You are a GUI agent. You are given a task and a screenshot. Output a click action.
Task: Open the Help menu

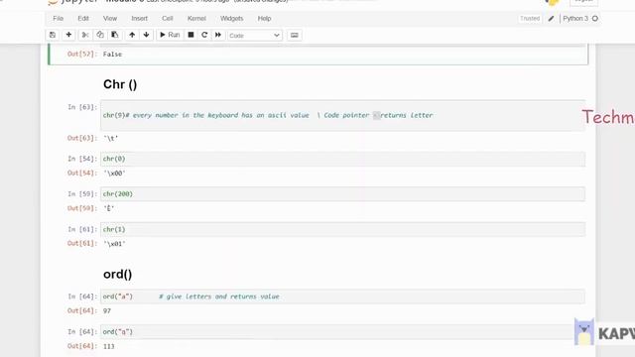coord(264,19)
